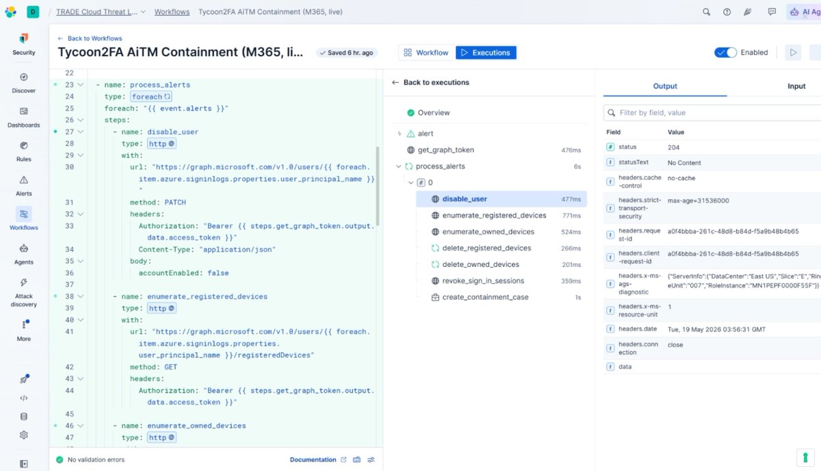Click the foreach type badge on line 24
This screenshot has height=471, width=821.
point(151,97)
